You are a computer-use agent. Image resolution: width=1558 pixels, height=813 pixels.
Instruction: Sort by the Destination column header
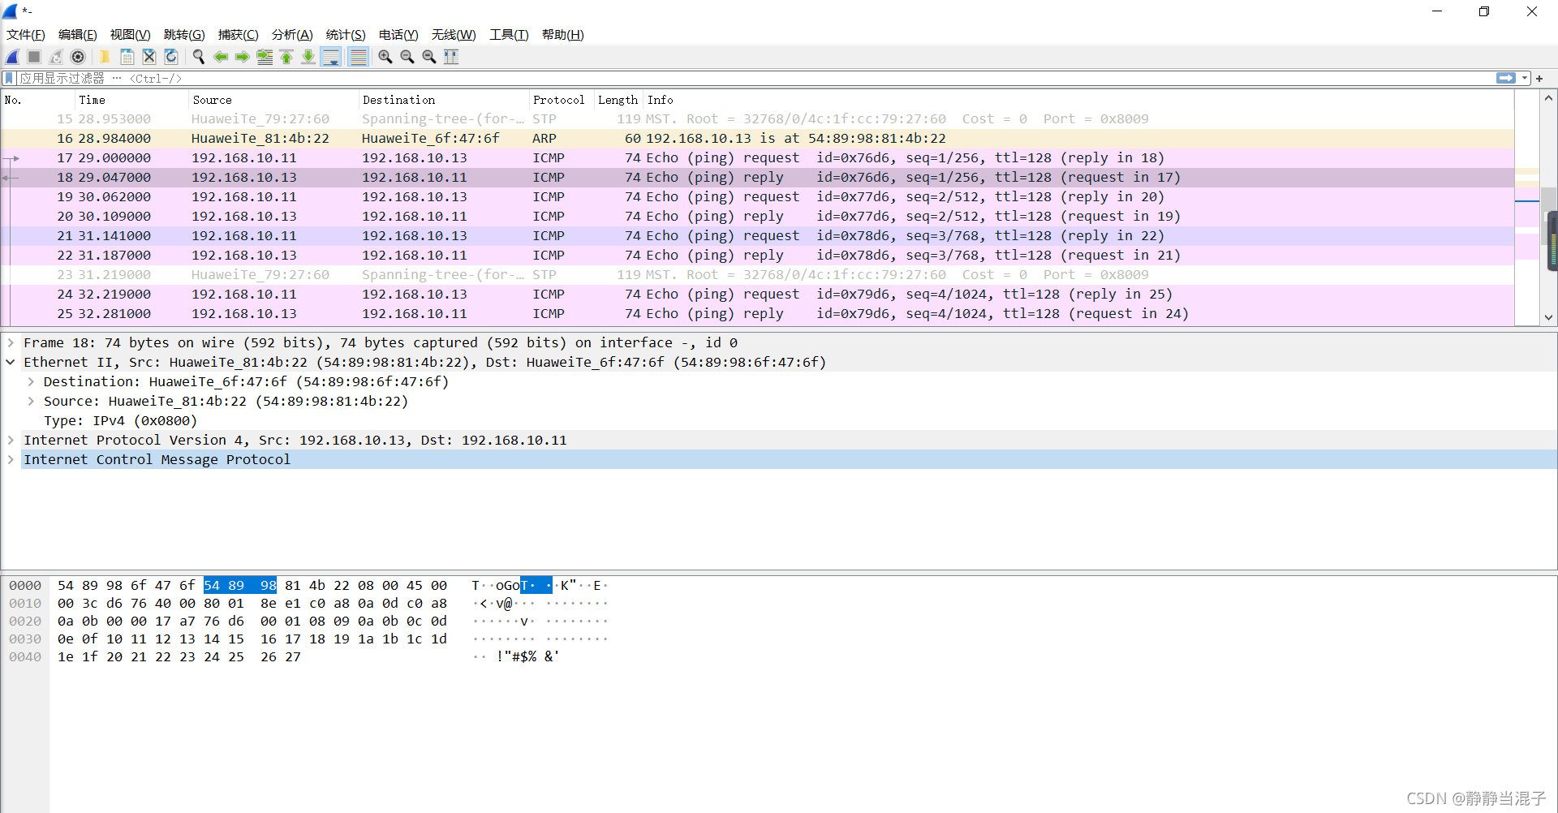click(443, 100)
